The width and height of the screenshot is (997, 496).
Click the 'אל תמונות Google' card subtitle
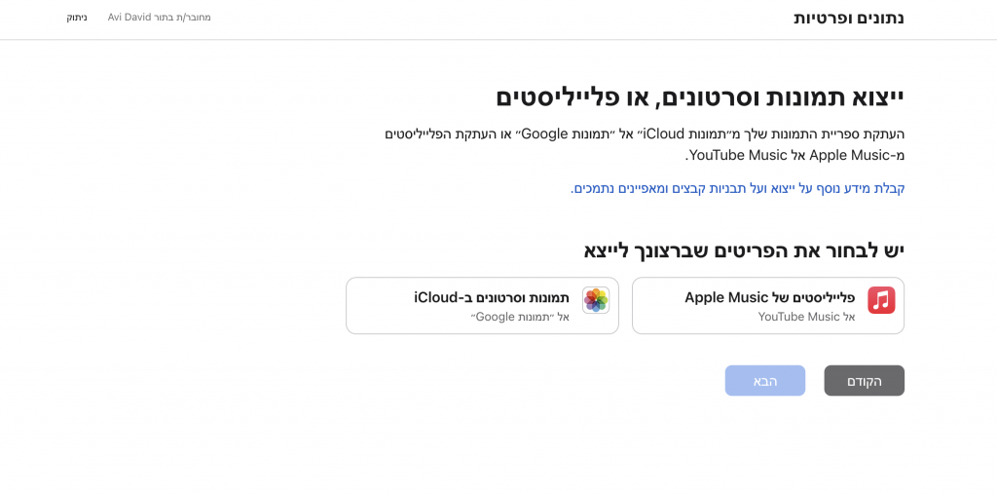tap(520, 317)
